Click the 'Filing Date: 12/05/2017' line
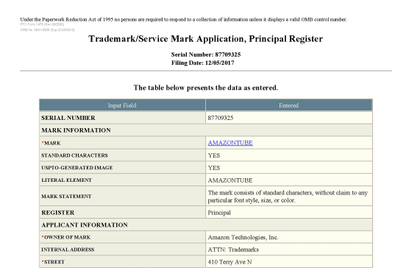 [x=203, y=63]
